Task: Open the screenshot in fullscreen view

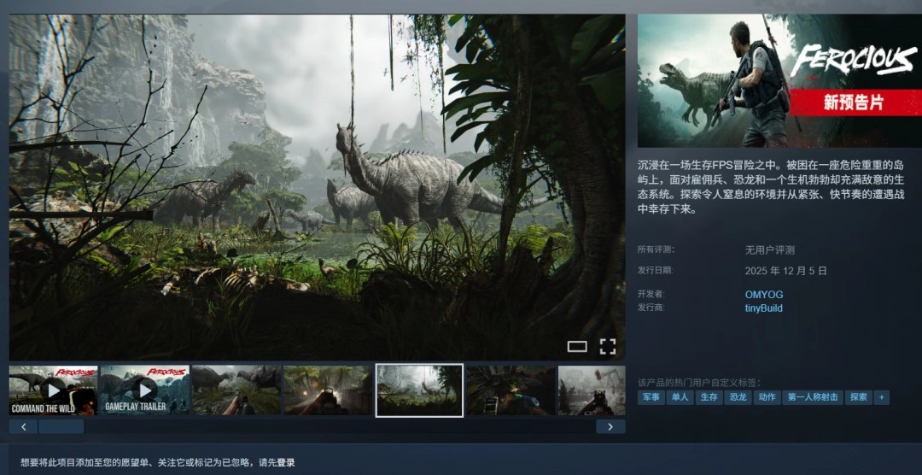Action: coord(607,346)
